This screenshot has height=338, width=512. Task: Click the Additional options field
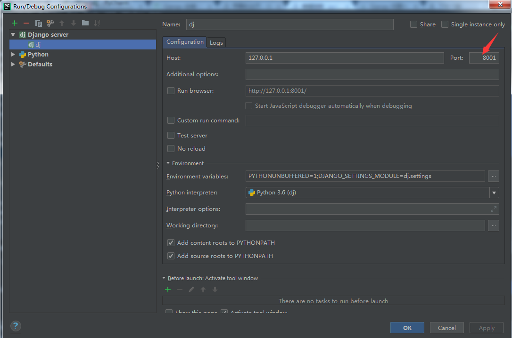[372, 74]
